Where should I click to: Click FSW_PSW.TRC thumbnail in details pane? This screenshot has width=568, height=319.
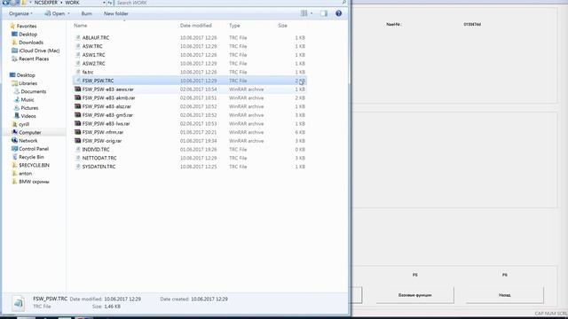point(18,303)
